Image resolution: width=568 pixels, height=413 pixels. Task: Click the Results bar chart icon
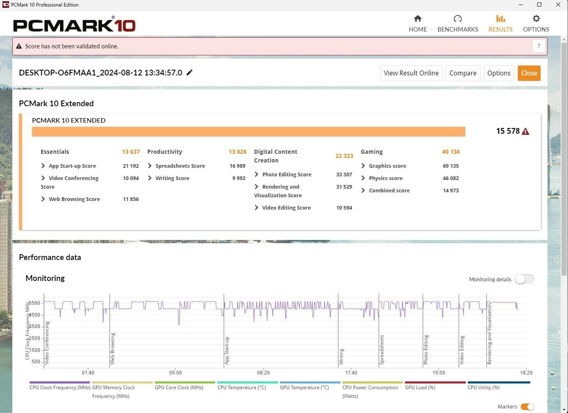[500, 18]
